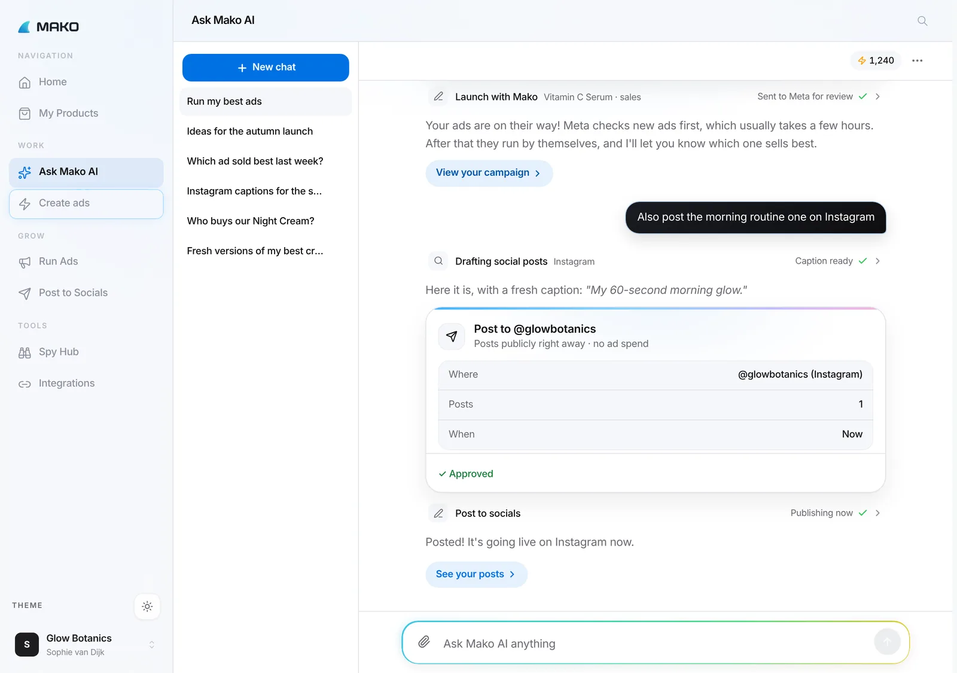
Task: Open the Glow Botanics account switcher
Action: pos(86,644)
